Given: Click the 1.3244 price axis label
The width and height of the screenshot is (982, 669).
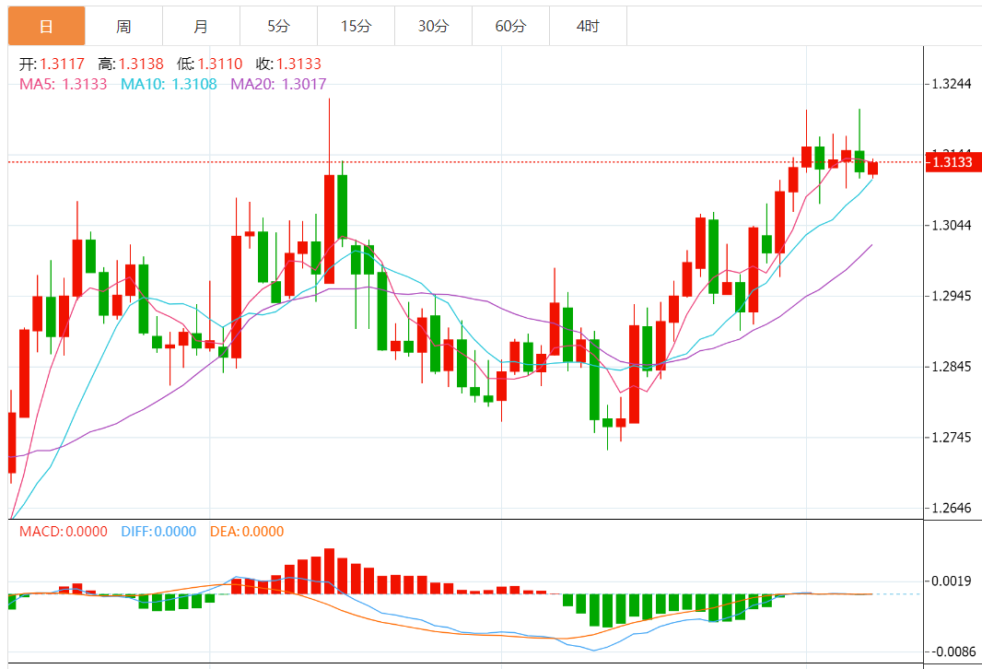Looking at the screenshot, I should pyautogui.click(x=952, y=84).
